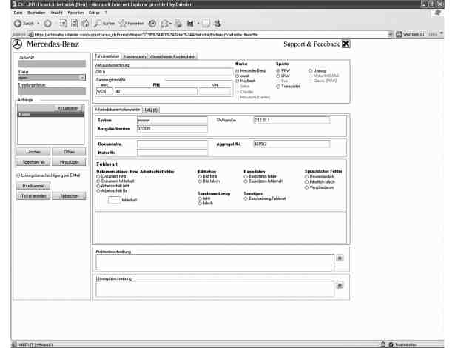
Task: Click the browser Forward arrow icon
Action: click(x=47, y=24)
